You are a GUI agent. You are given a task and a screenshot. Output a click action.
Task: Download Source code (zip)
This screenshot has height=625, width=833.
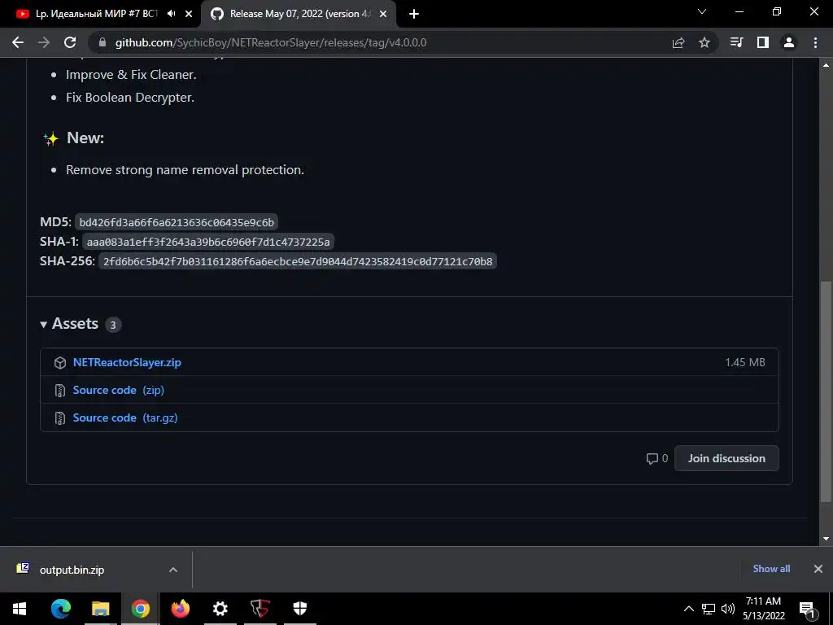[119, 390]
